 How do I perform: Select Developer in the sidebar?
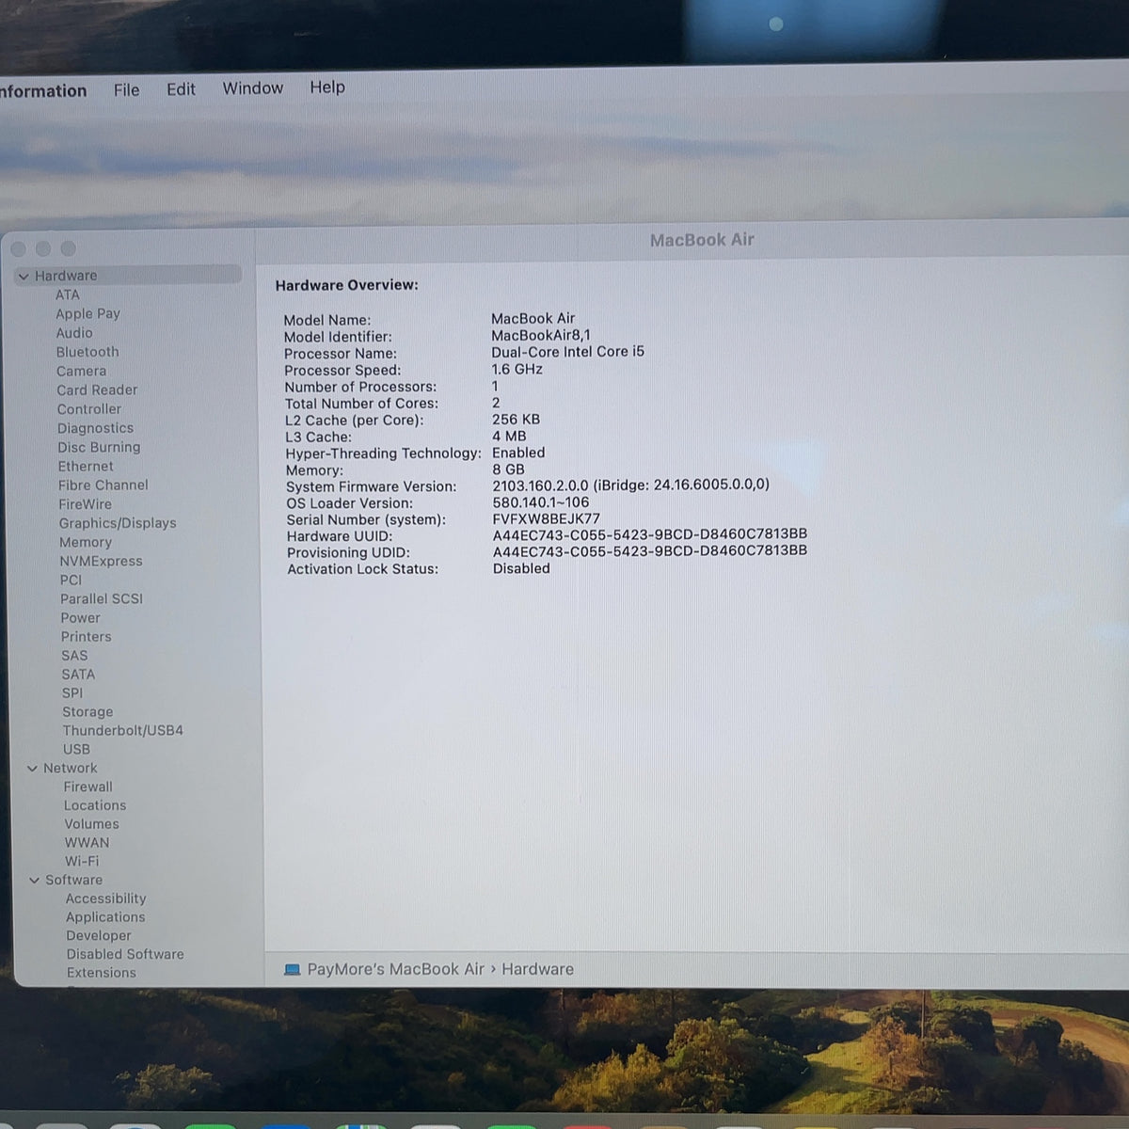tap(99, 935)
